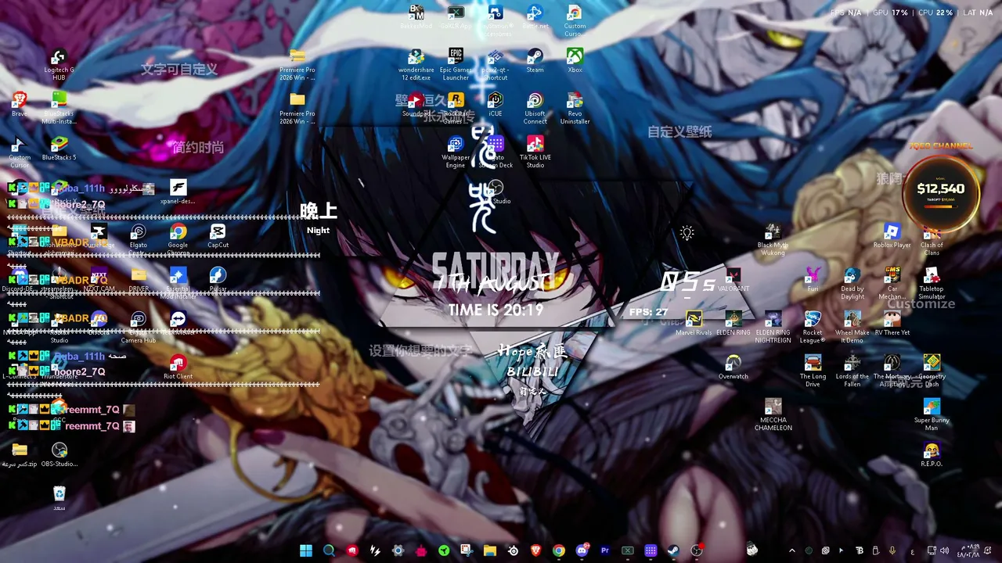Open Tabletop Simulator desktop shortcut
The image size is (1002, 563).
[x=932, y=284]
